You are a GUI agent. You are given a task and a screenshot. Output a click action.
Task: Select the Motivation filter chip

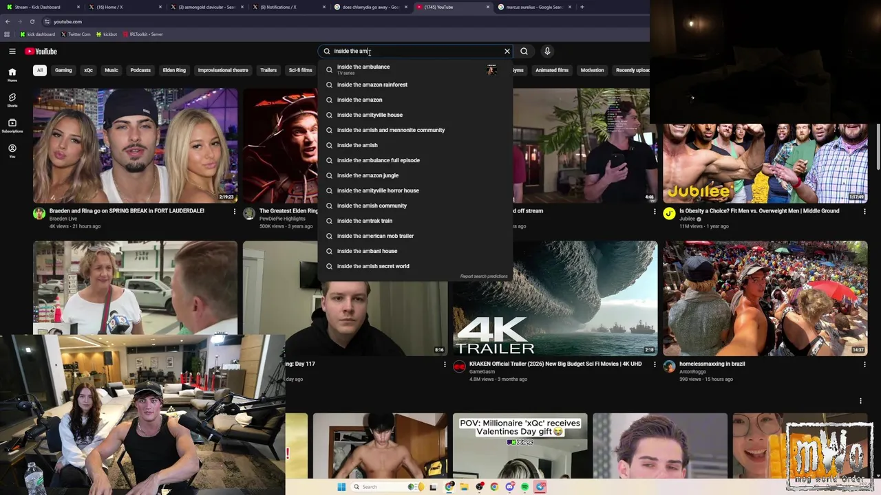tap(592, 70)
